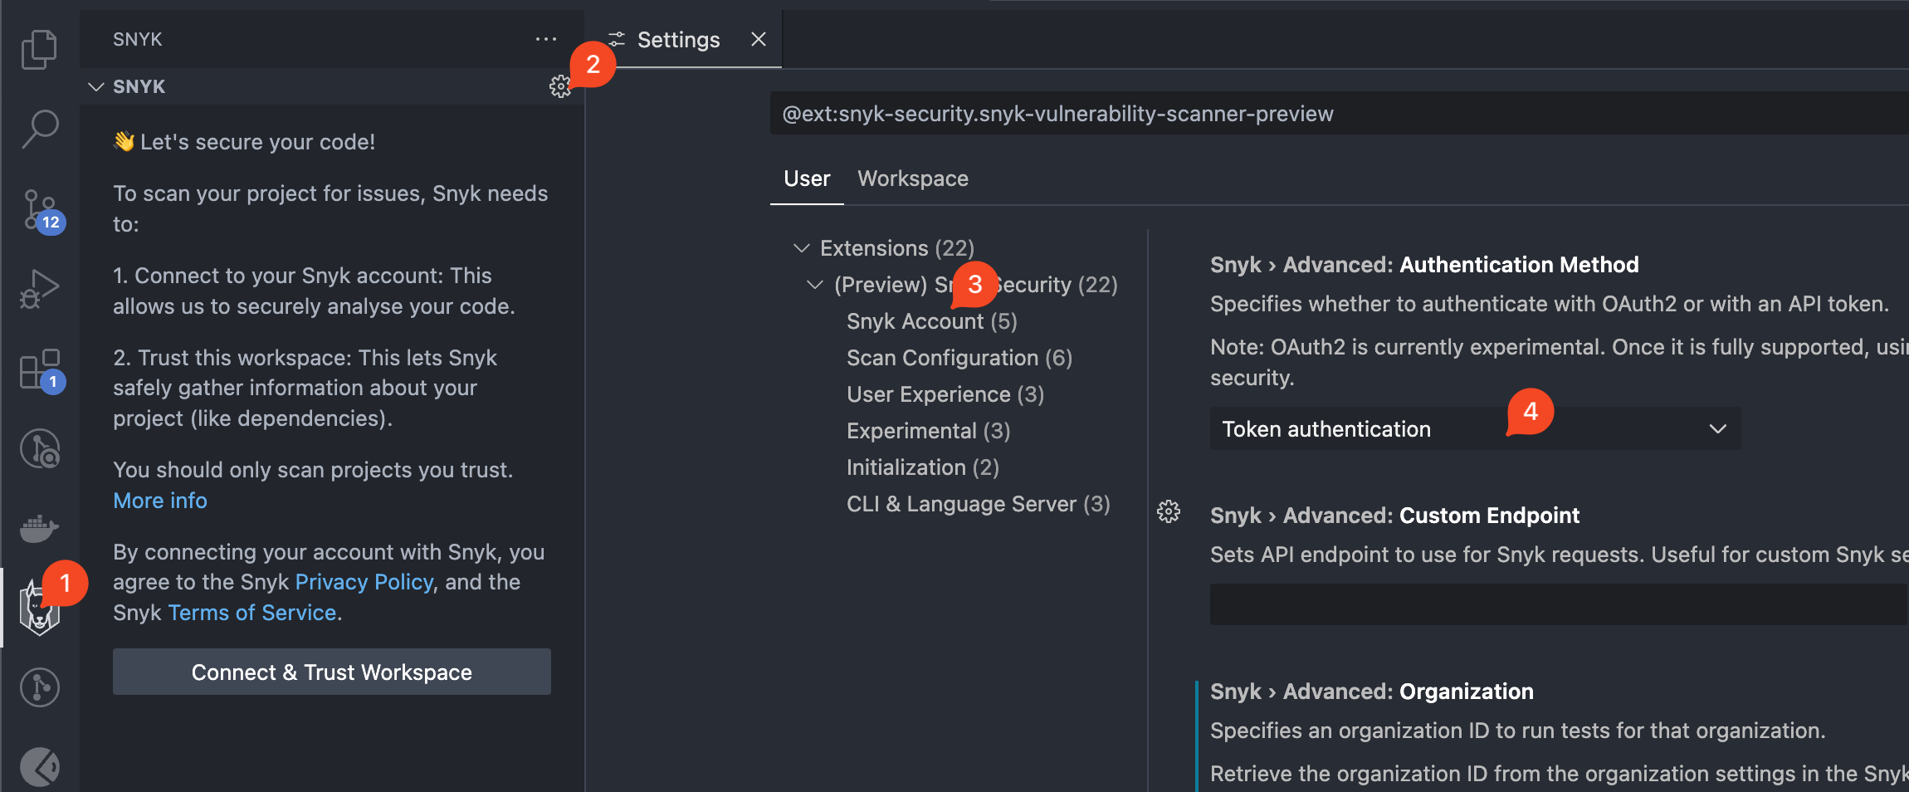Viewport: 1909px width, 792px height.
Task: Open the Snyk panel three-dot more actions menu
Action: tap(545, 39)
